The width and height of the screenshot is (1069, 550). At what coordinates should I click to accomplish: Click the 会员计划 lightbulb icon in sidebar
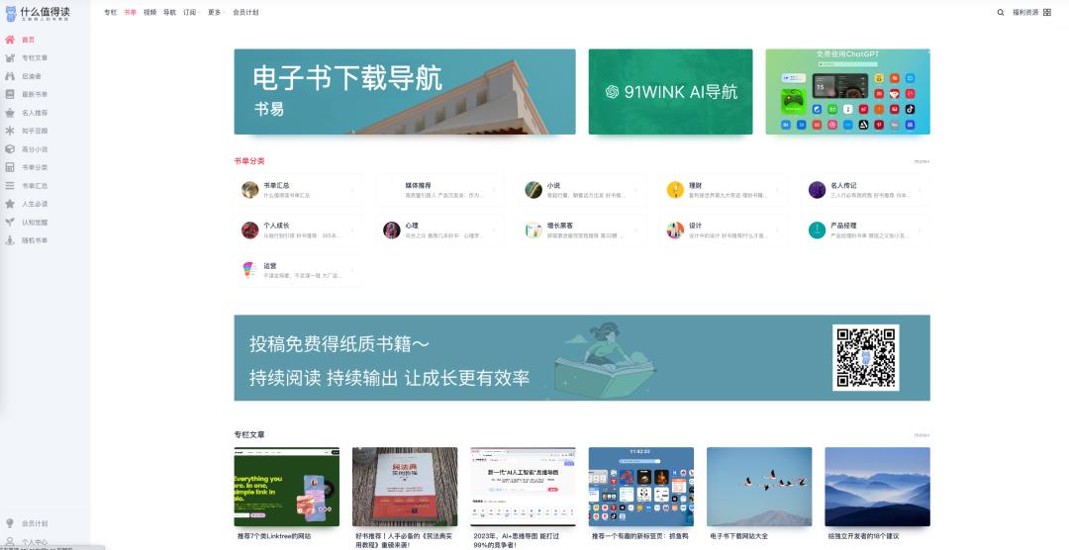coord(10,523)
